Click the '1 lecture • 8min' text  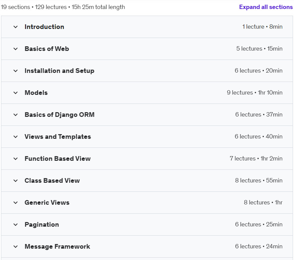262,27
